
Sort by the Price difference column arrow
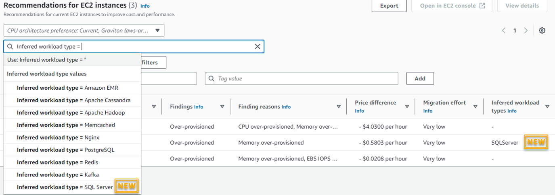tap(407, 107)
